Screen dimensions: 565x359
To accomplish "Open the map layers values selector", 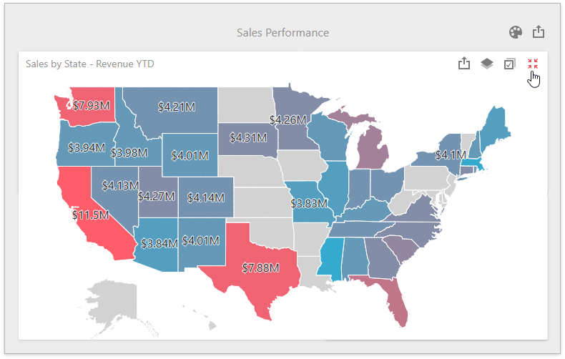I will click(x=487, y=64).
